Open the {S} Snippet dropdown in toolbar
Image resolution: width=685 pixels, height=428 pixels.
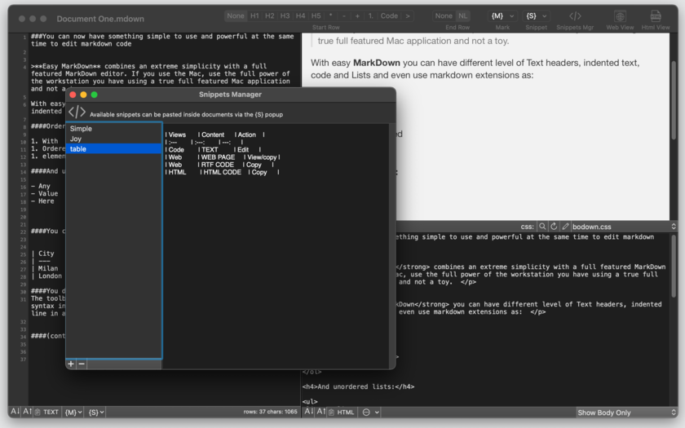(536, 15)
